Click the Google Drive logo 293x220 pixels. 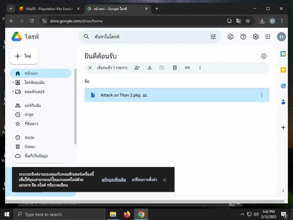(x=16, y=36)
